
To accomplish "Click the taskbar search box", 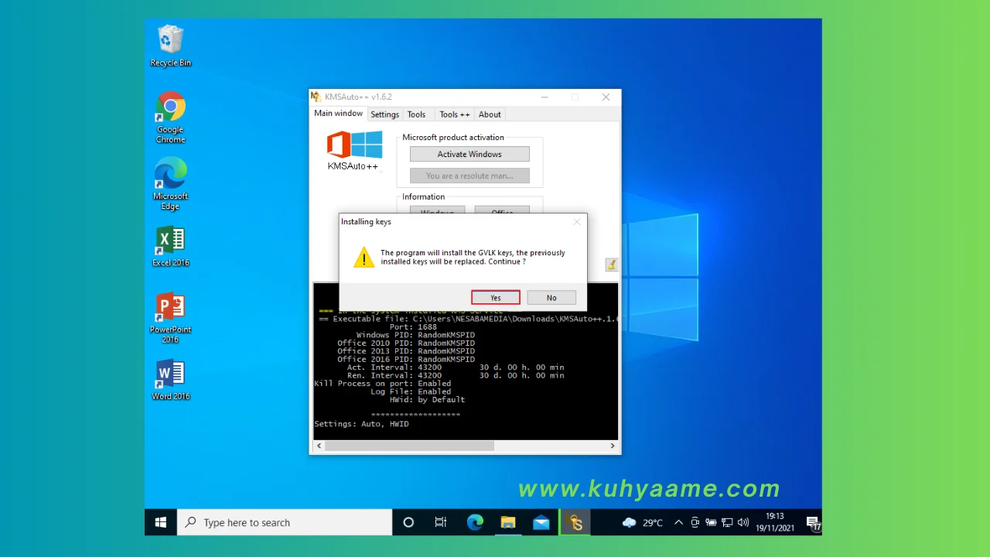I will pyautogui.click(x=285, y=522).
